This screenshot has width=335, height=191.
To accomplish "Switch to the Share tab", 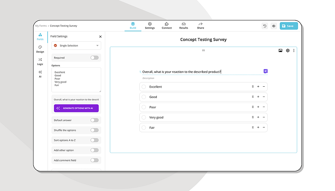I will coord(200,26).
